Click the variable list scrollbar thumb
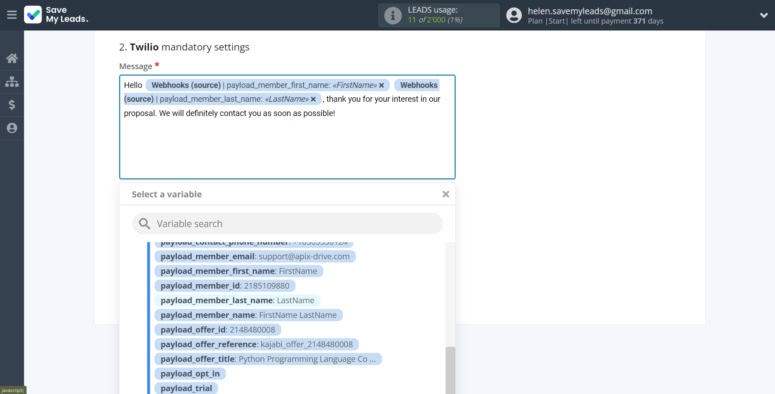The height and width of the screenshot is (394, 775). tap(450, 370)
